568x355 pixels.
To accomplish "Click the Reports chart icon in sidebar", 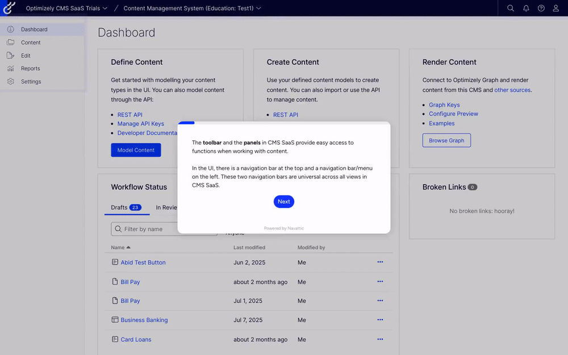I will pos(10,69).
